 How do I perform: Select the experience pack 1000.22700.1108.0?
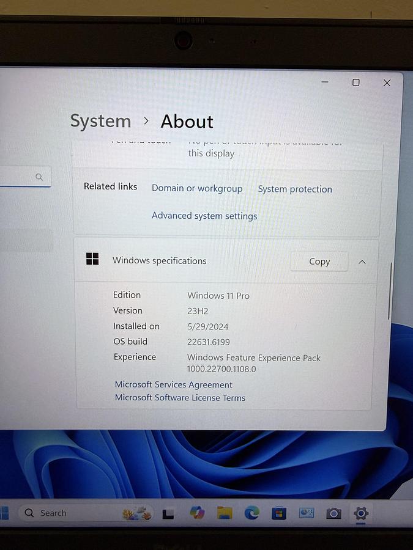pyautogui.click(x=221, y=369)
